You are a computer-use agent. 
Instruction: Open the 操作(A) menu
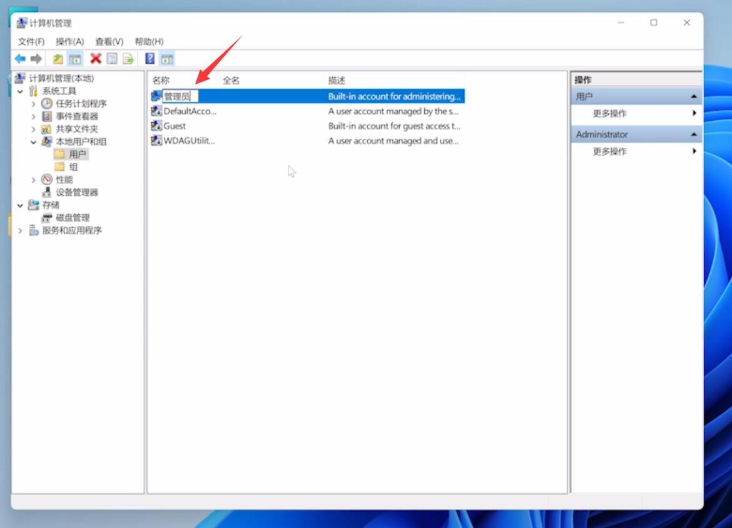(x=69, y=41)
